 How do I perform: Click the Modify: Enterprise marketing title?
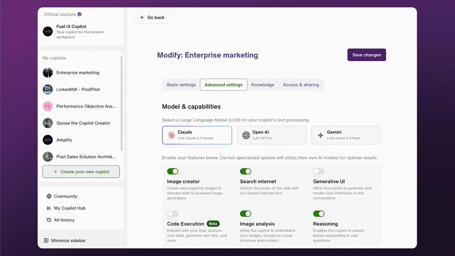pos(207,55)
